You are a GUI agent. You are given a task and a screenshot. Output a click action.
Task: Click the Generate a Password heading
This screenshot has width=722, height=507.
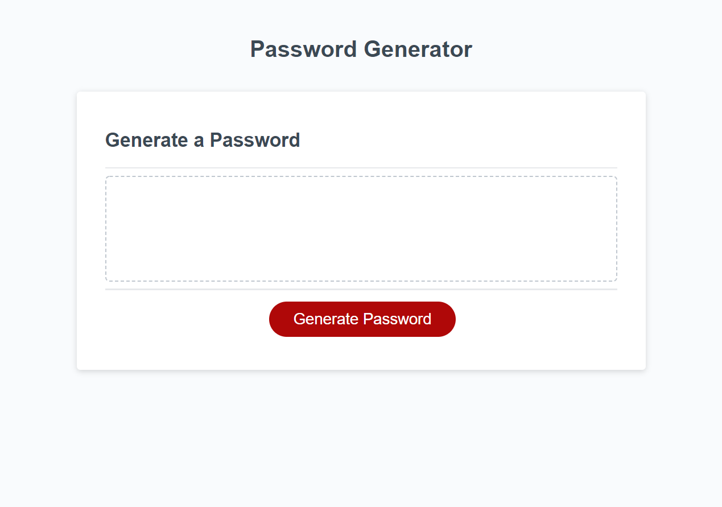[x=203, y=140]
